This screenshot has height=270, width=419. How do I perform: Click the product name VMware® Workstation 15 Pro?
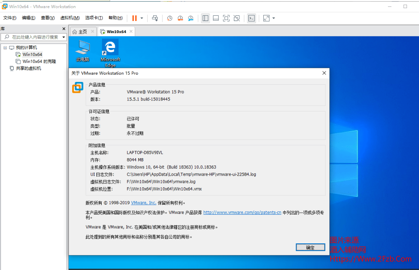click(155, 92)
